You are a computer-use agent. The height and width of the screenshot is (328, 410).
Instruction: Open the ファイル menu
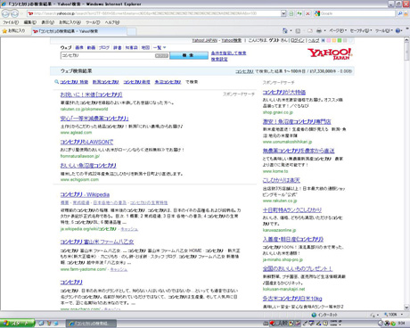(11, 22)
